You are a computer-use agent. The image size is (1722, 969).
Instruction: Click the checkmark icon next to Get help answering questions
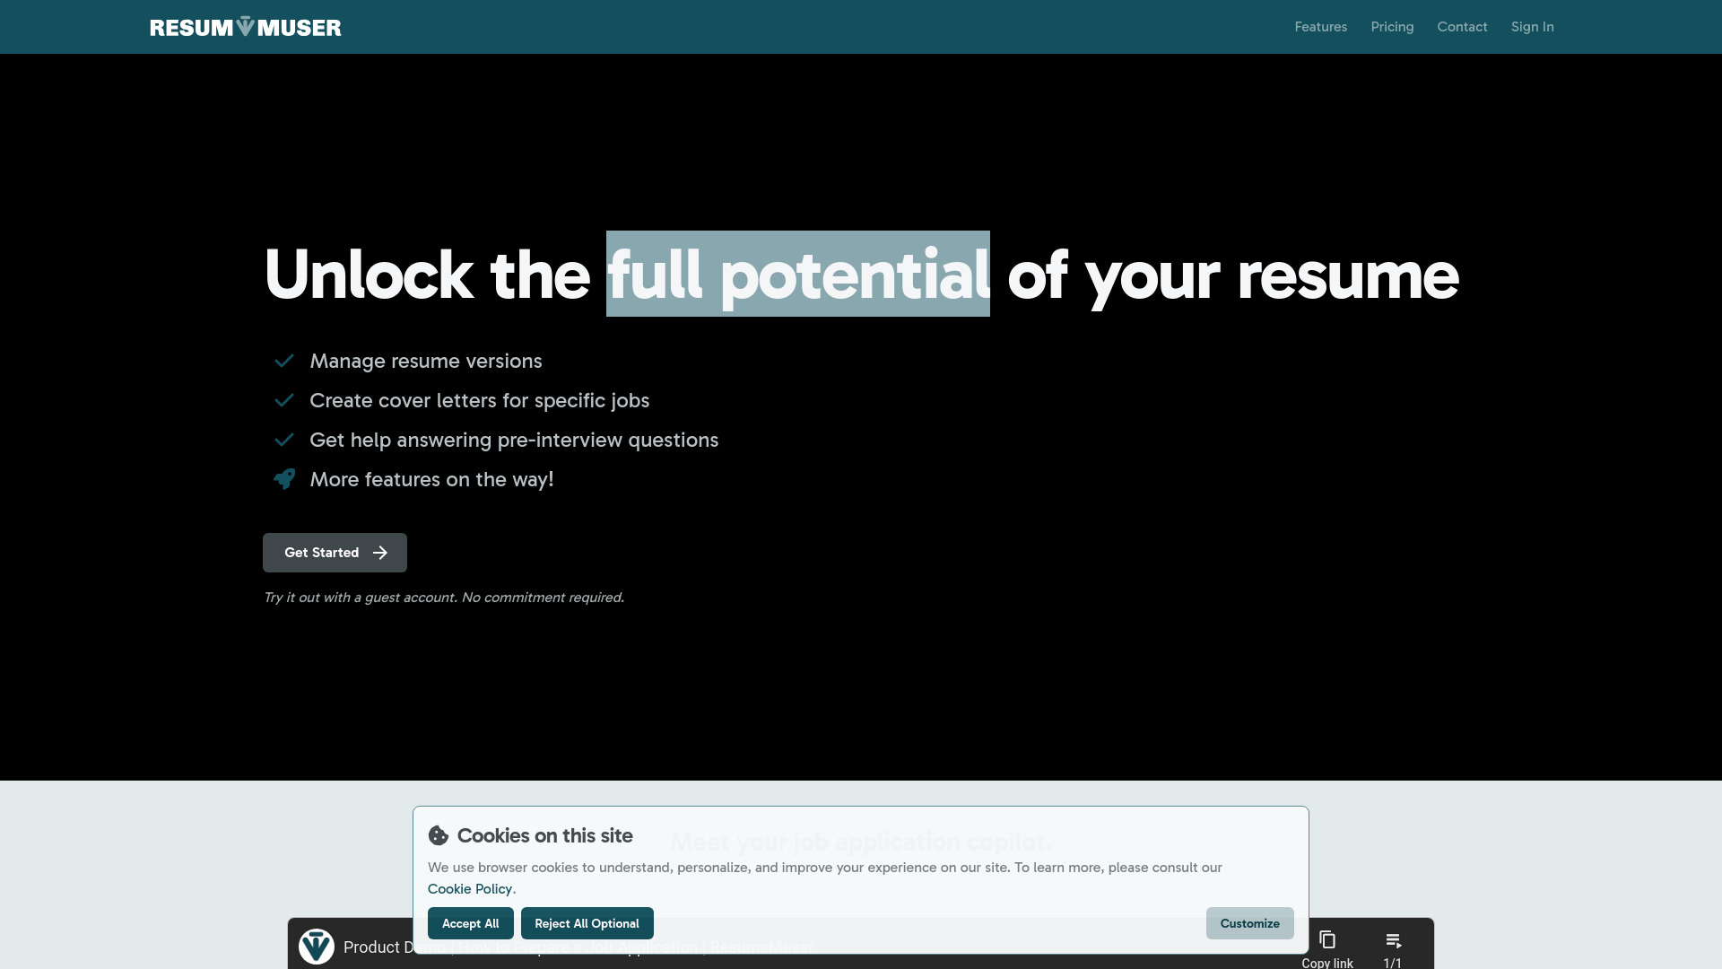pos(283,441)
